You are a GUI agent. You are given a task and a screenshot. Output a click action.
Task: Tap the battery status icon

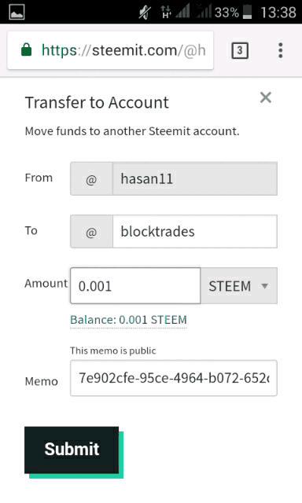tap(247, 13)
